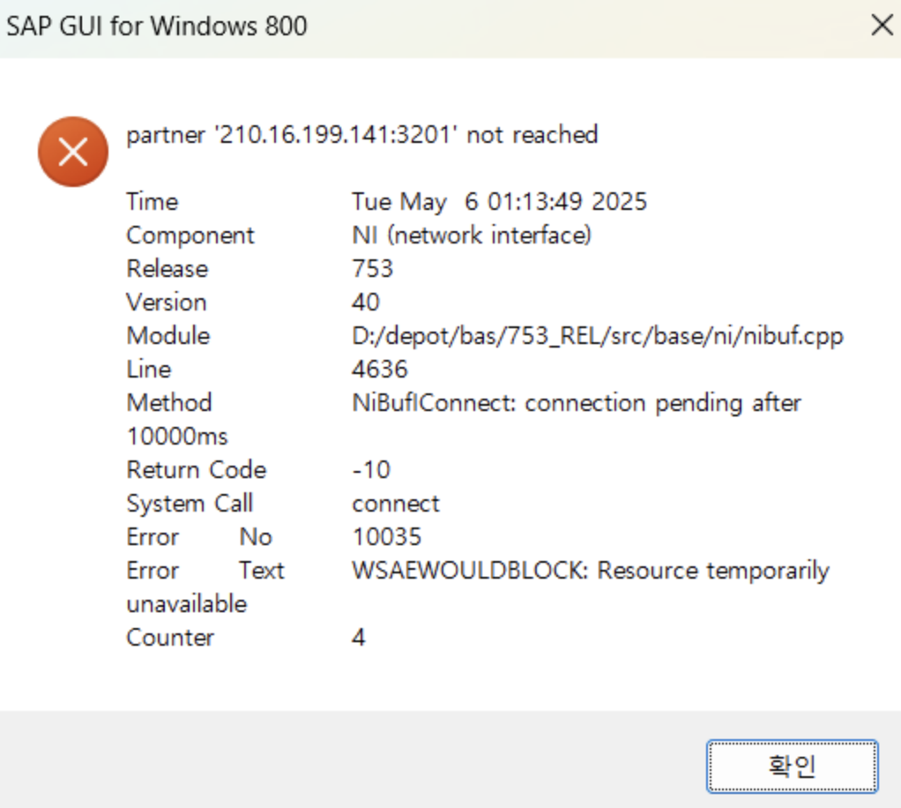Click the 'Error Text' field label
Viewport: 901px width, 808px height.
tap(205, 571)
